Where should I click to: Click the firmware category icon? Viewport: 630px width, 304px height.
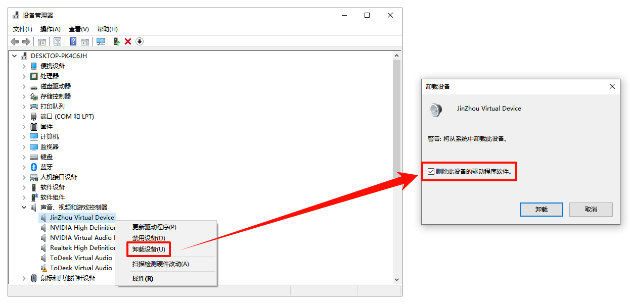tap(34, 127)
